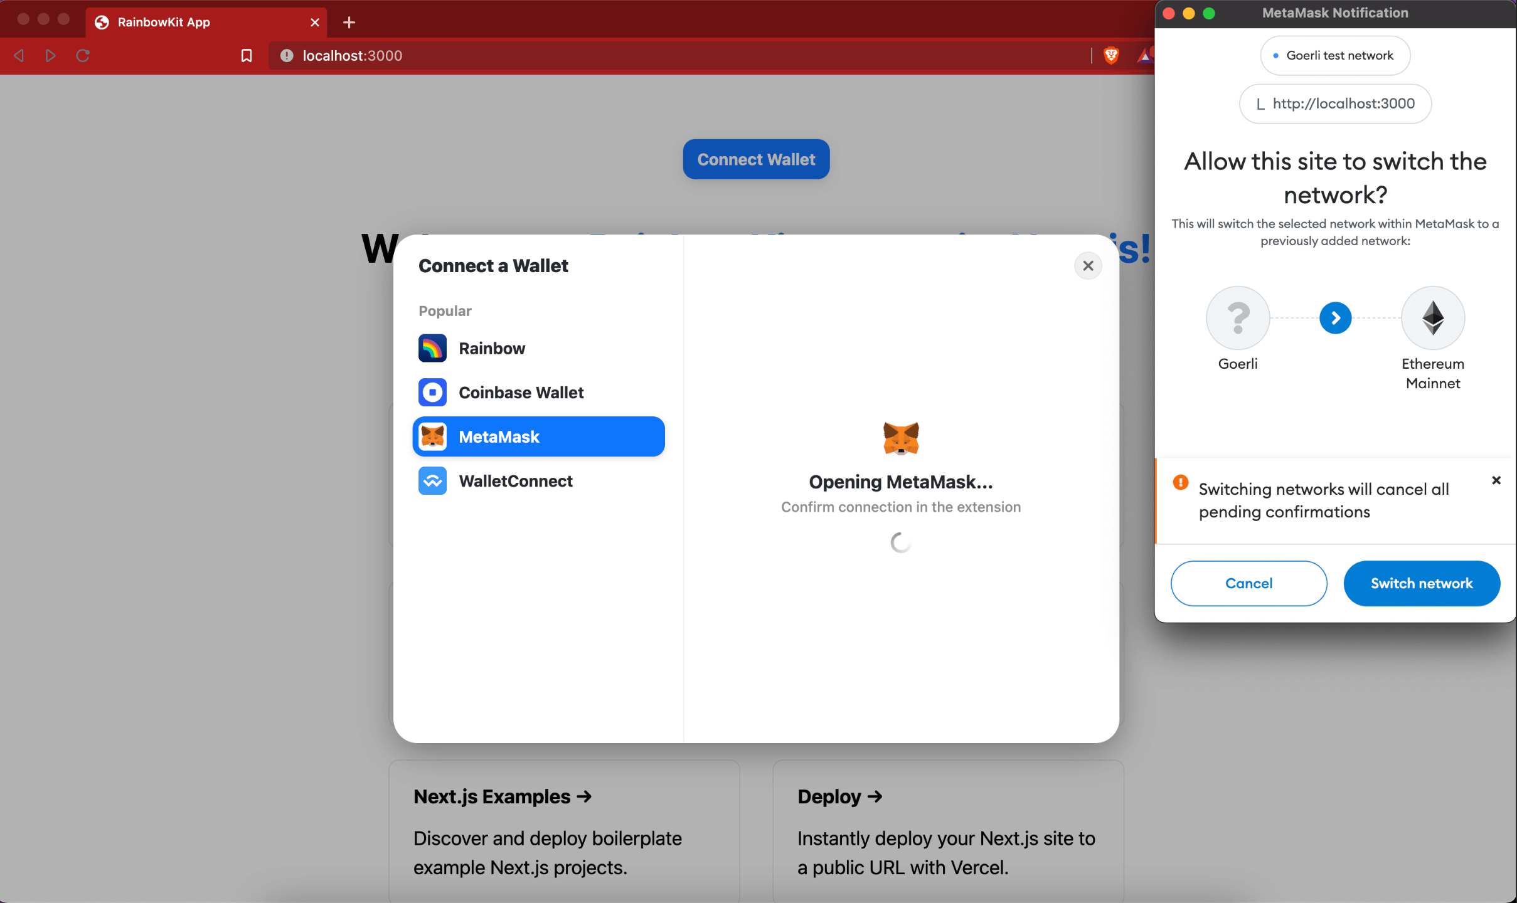This screenshot has height=903, width=1517.
Task: Click 'Allow this site to switch the network?' heading
Action: tap(1335, 178)
